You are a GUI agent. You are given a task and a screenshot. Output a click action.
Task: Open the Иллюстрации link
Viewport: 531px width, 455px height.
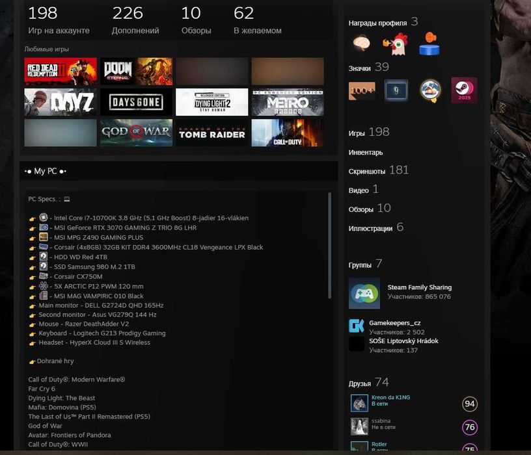click(370, 228)
